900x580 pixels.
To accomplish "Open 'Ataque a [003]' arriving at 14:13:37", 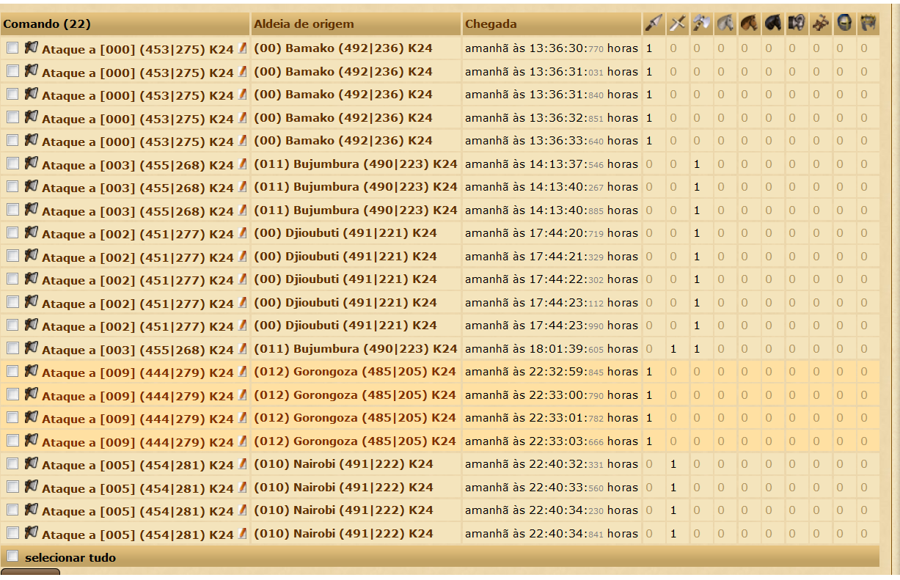I will pos(138,165).
